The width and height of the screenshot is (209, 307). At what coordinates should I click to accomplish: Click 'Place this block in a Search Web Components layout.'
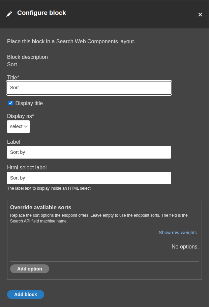[71, 42]
